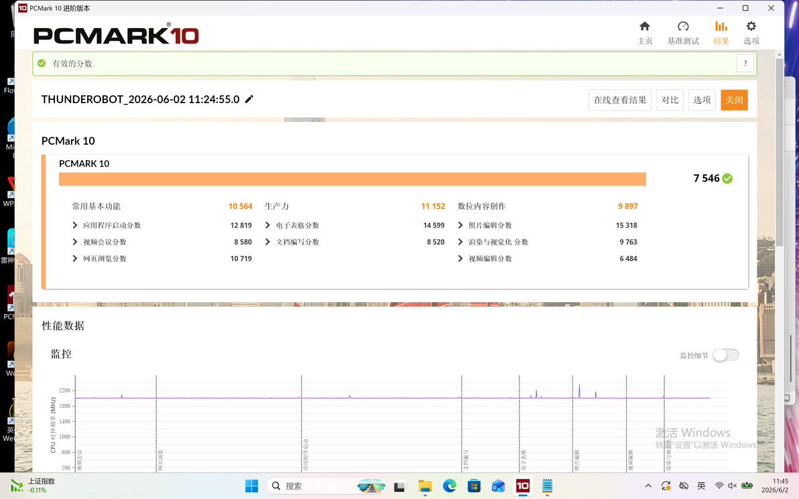Open the Windows Start menu
The image size is (799, 499).
pyautogui.click(x=251, y=486)
